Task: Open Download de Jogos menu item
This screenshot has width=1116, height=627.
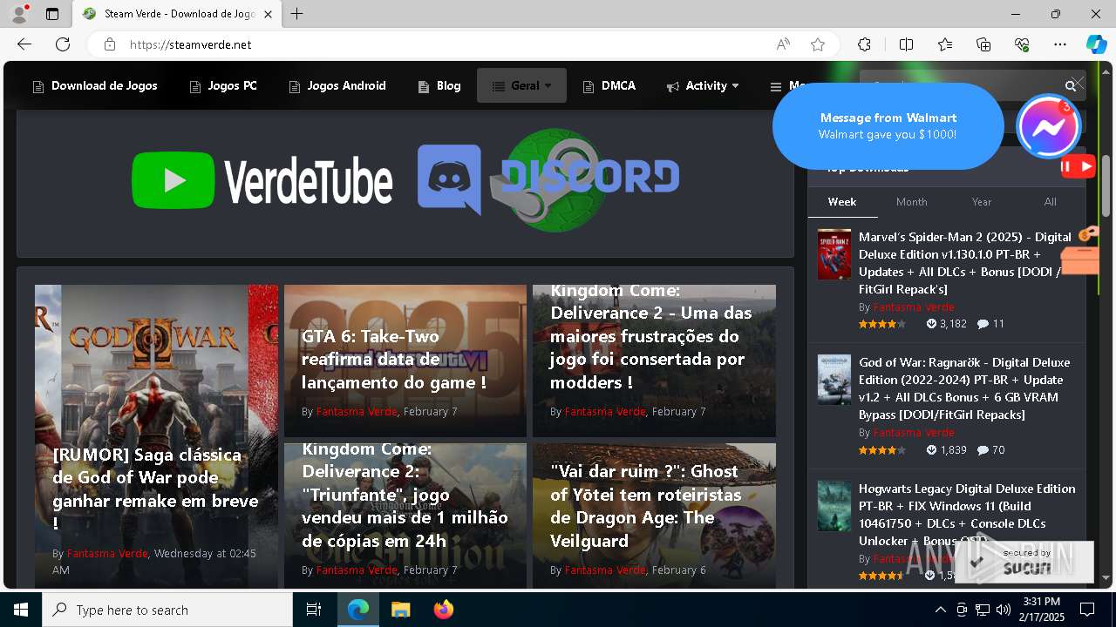Action: click(95, 85)
